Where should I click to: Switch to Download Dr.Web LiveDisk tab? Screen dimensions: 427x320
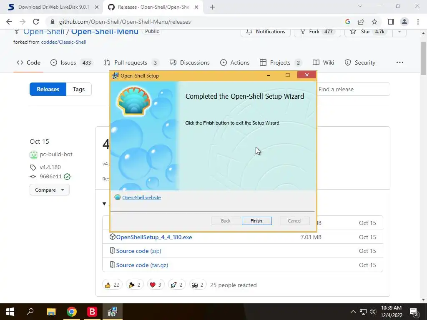tap(54, 7)
